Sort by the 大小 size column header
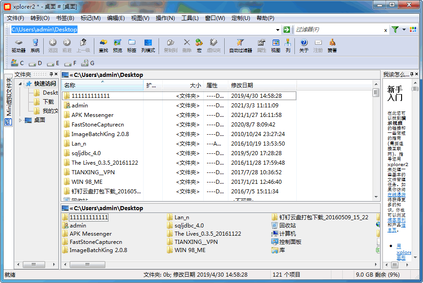 point(183,86)
